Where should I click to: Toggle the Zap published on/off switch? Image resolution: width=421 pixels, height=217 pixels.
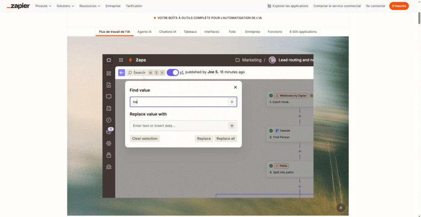pyautogui.click(x=173, y=72)
